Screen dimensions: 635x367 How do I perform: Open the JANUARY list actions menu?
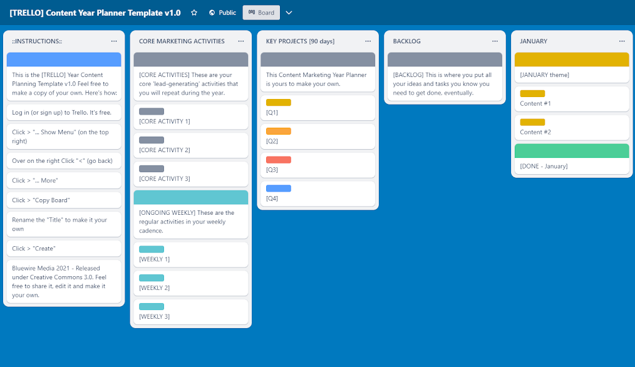click(x=622, y=41)
